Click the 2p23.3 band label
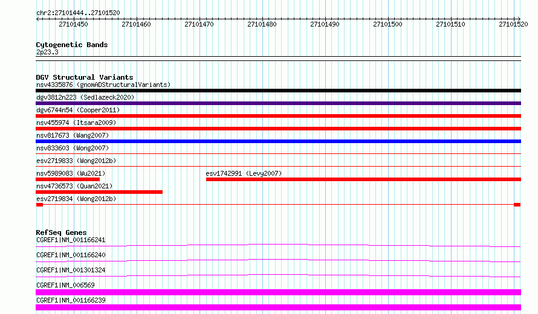This screenshot has height=314, width=538. 47,52
